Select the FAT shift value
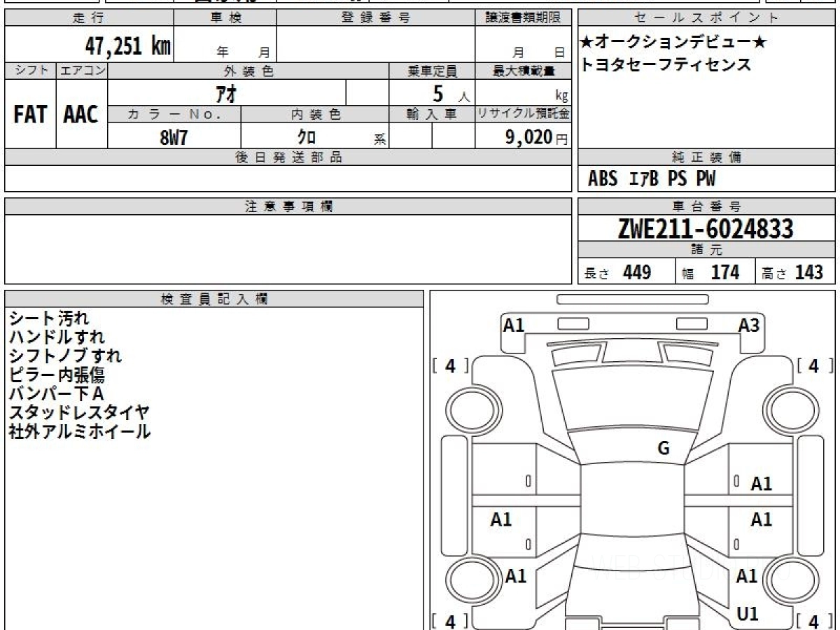 pyautogui.click(x=30, y=115)
